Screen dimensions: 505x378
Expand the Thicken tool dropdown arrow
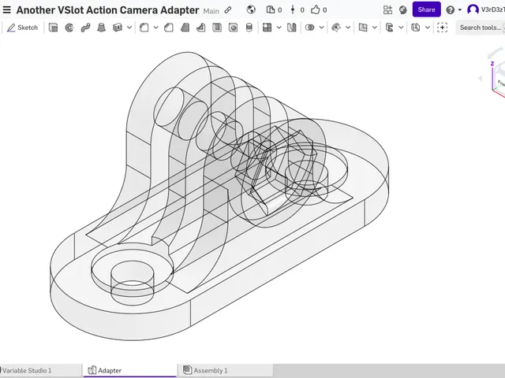[129, 28]
